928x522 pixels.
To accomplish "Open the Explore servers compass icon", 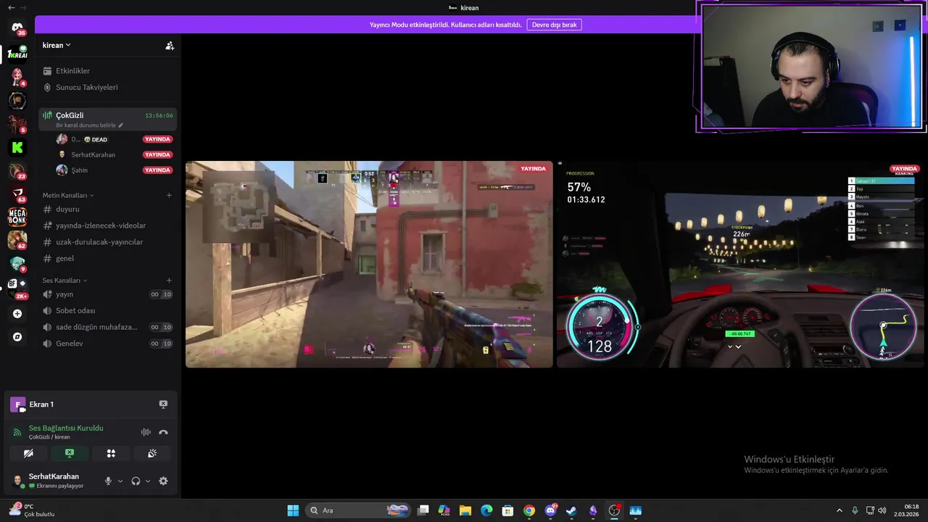I will click(17, 337).
